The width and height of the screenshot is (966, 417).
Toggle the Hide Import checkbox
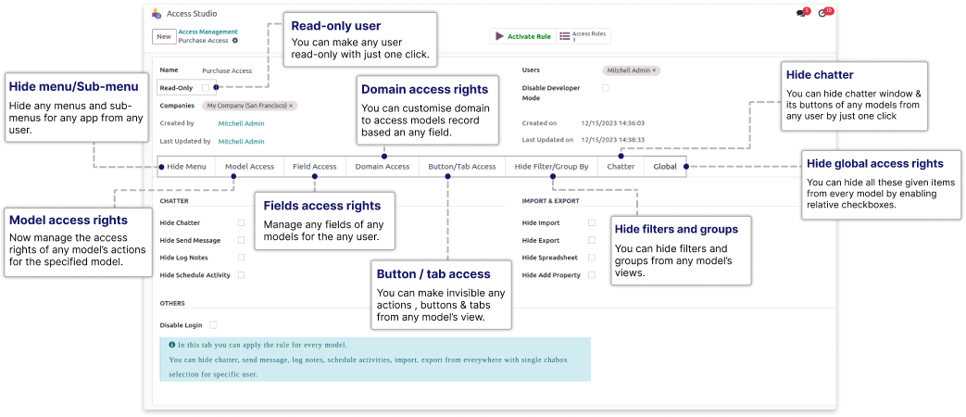(592, 222)
